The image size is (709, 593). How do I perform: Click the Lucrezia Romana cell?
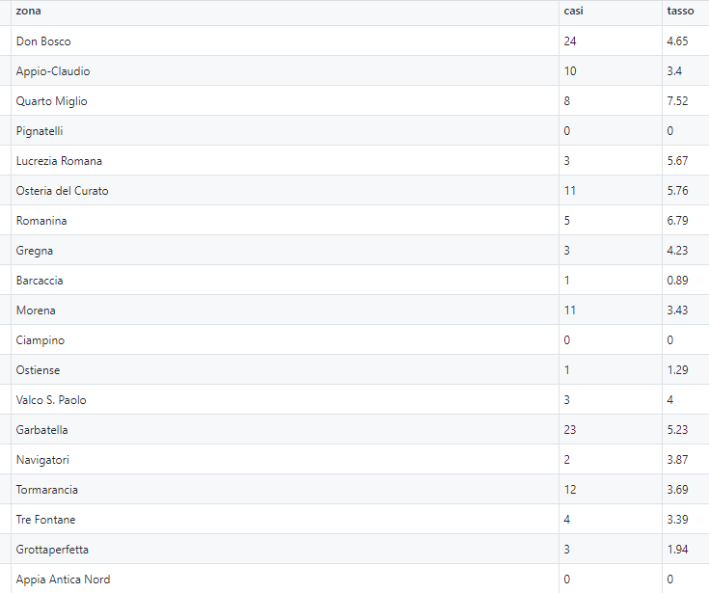tap(285, 160)
